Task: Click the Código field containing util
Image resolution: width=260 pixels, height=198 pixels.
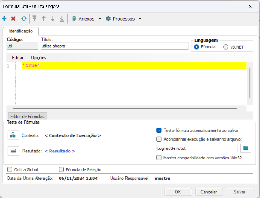Action: click(22, 46)
